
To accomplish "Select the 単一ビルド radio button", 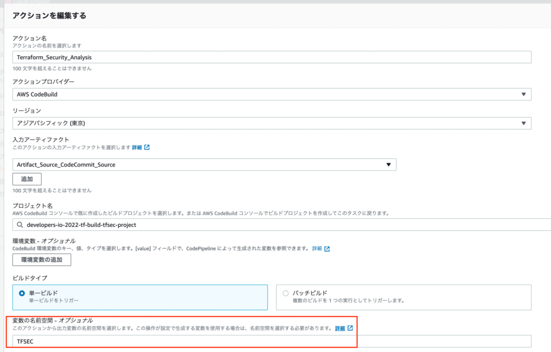I will (22, 293).
